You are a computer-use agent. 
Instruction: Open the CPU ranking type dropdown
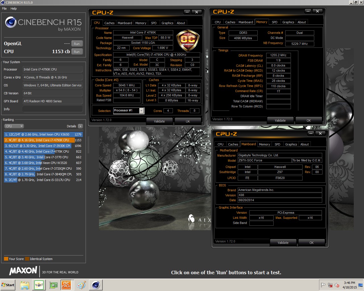coord(14,126)
